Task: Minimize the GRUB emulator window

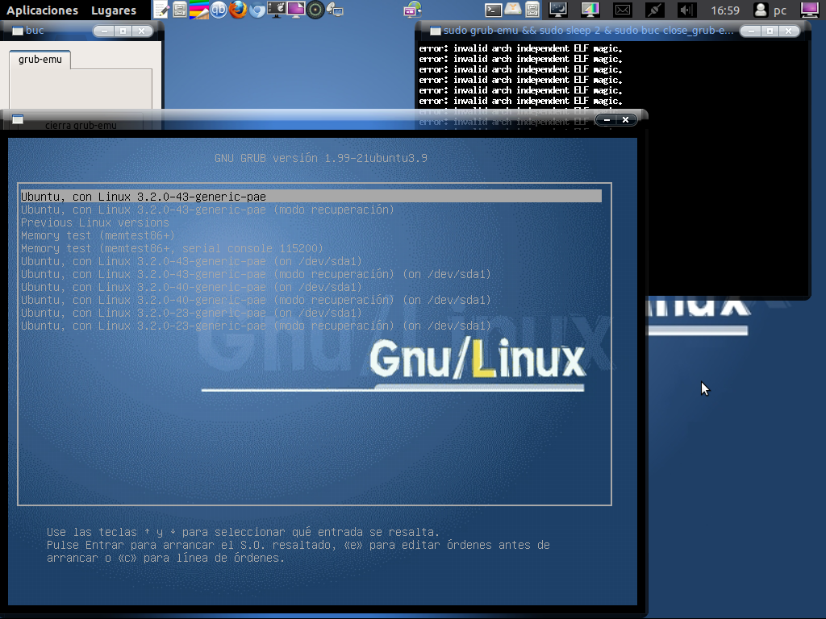Action: (607, 120)
